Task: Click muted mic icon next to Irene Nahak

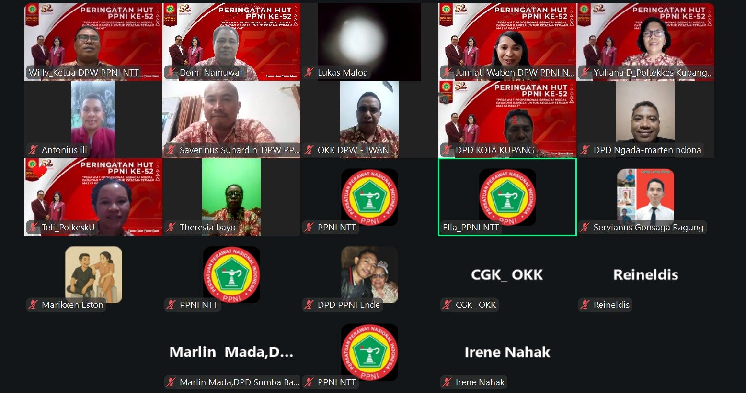Action: click(447, 382)
